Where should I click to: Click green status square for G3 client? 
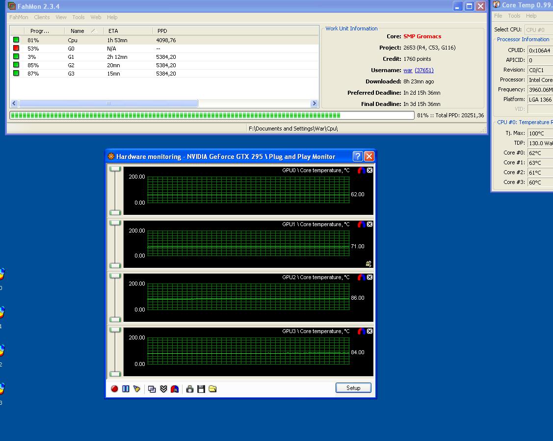[x=16, y=73]
